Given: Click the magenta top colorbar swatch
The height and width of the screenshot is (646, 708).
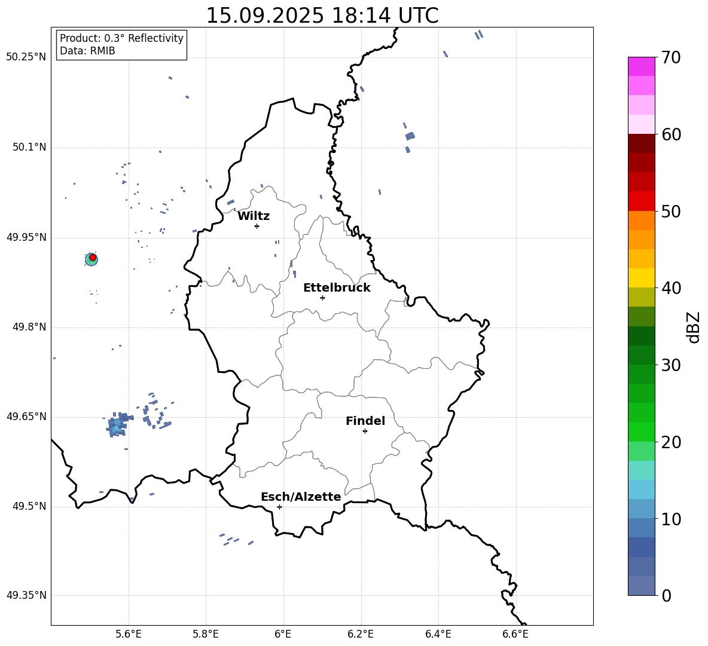Looking at the screenshot, I should click(641, 66).
